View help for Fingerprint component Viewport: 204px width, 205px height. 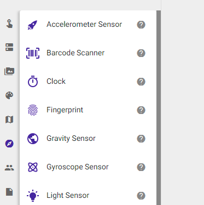141,110
